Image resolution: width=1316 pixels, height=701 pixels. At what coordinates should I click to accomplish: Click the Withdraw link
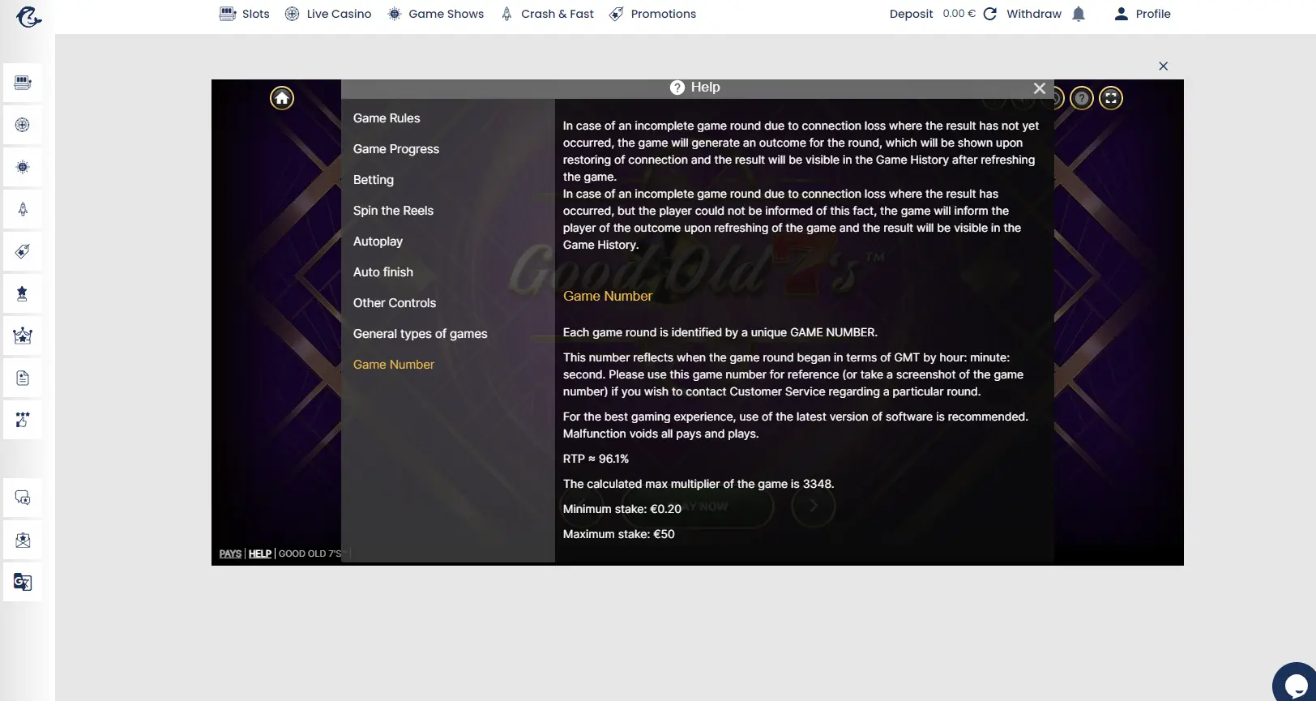(x=1034, y=14)
